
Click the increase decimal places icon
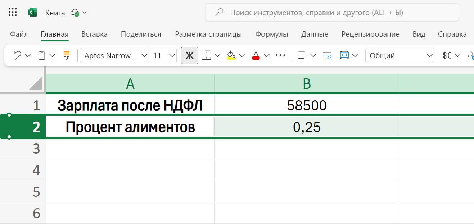470,55
